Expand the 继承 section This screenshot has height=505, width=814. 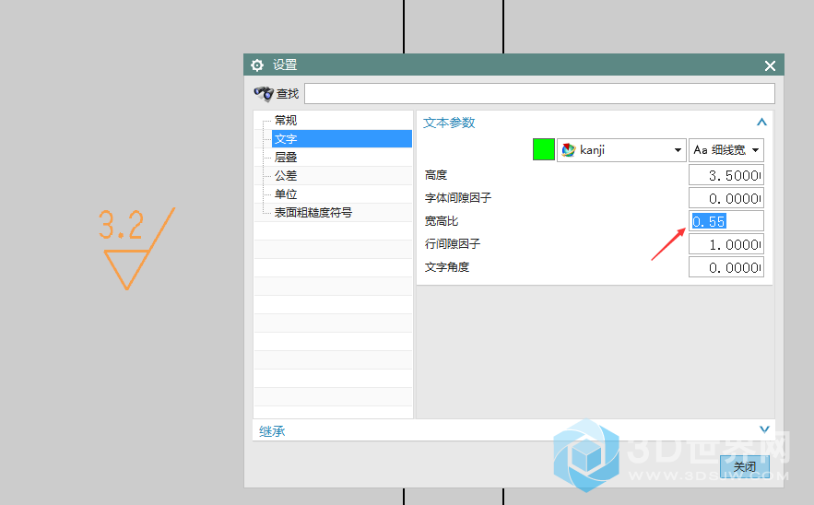pos(764,429)
